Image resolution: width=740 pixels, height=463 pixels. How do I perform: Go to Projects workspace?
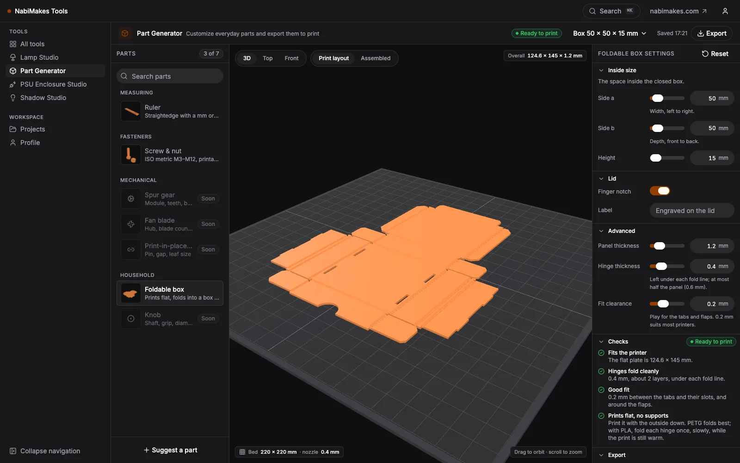tap(55, 129)
